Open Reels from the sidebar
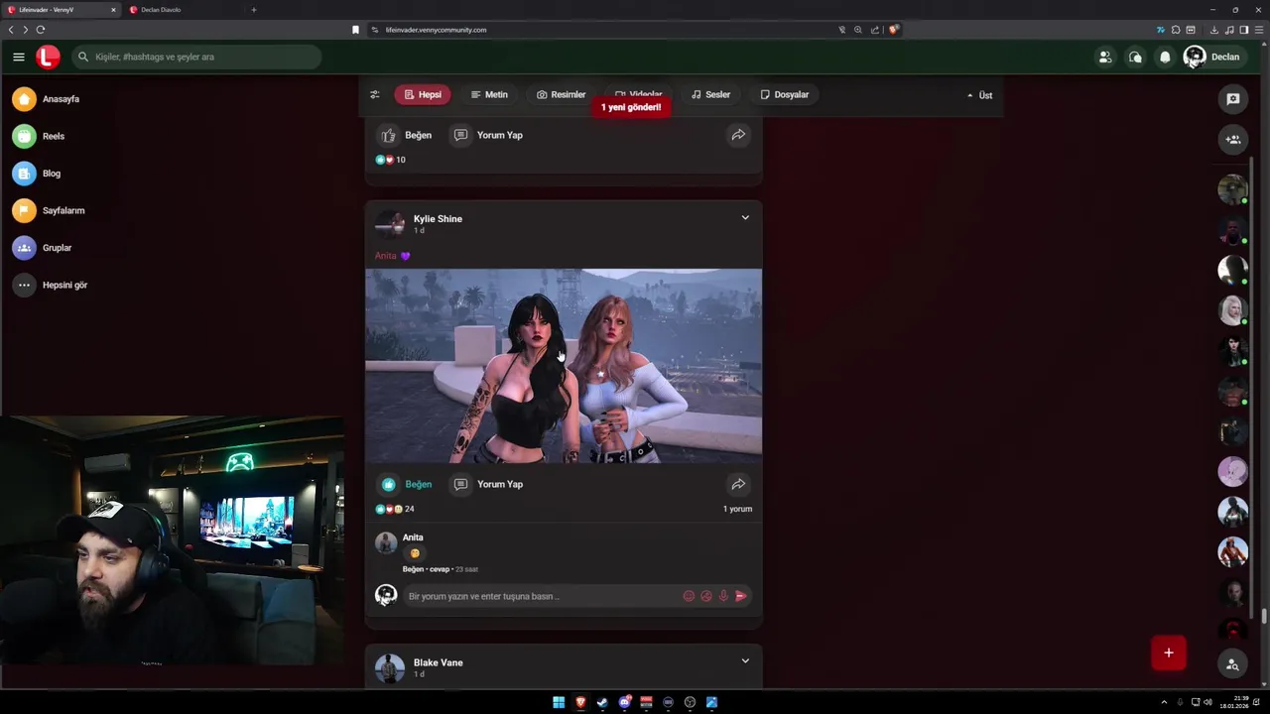The image size is (1270, 714). coord(41,136)
